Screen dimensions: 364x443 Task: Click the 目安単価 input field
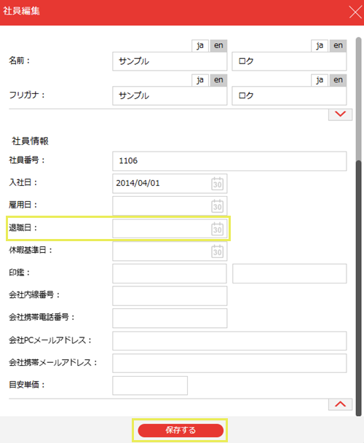pyautogui.click(x=150, y=385)
